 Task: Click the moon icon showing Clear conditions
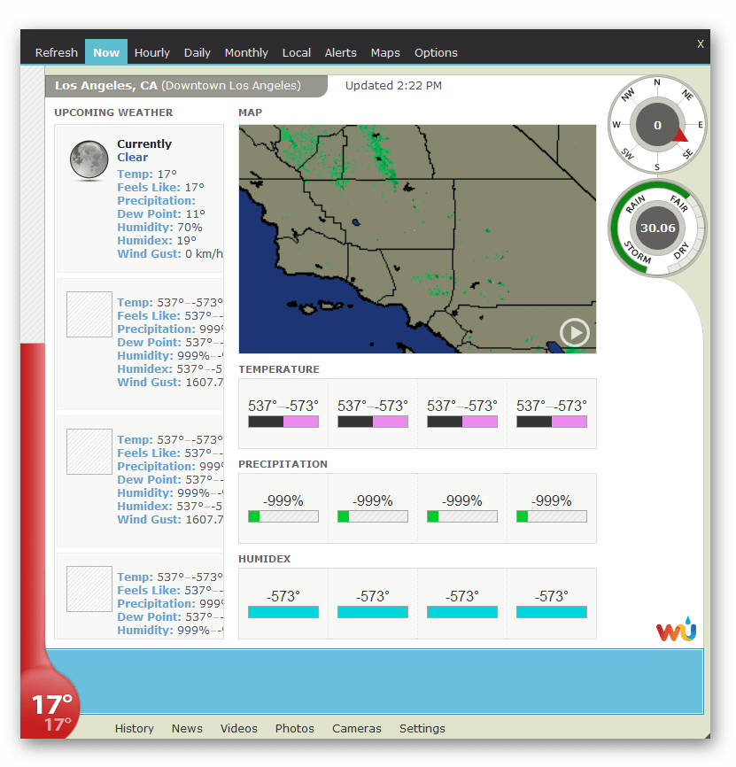pos(89,160)
